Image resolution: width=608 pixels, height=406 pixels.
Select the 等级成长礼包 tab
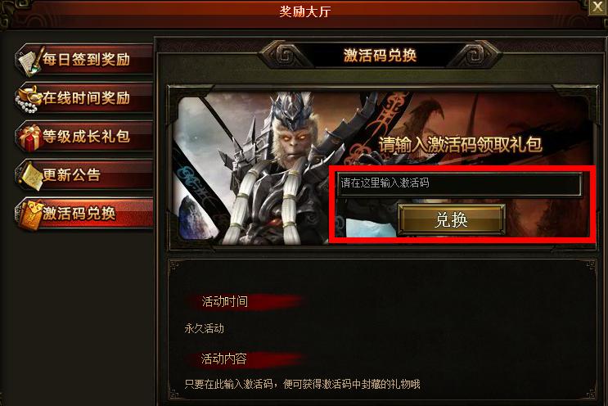pyautogui.click(x=83, y=137)
